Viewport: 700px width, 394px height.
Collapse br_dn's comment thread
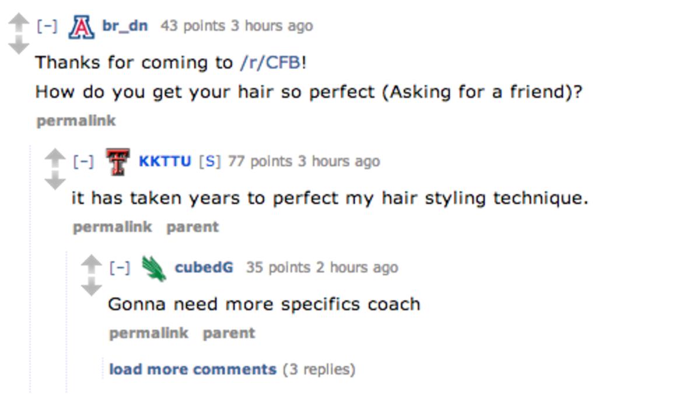click(47, 26)
